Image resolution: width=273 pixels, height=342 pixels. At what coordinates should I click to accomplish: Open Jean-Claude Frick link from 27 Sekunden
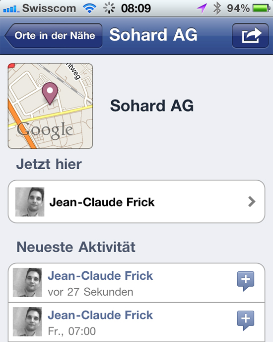pos(100,276)
